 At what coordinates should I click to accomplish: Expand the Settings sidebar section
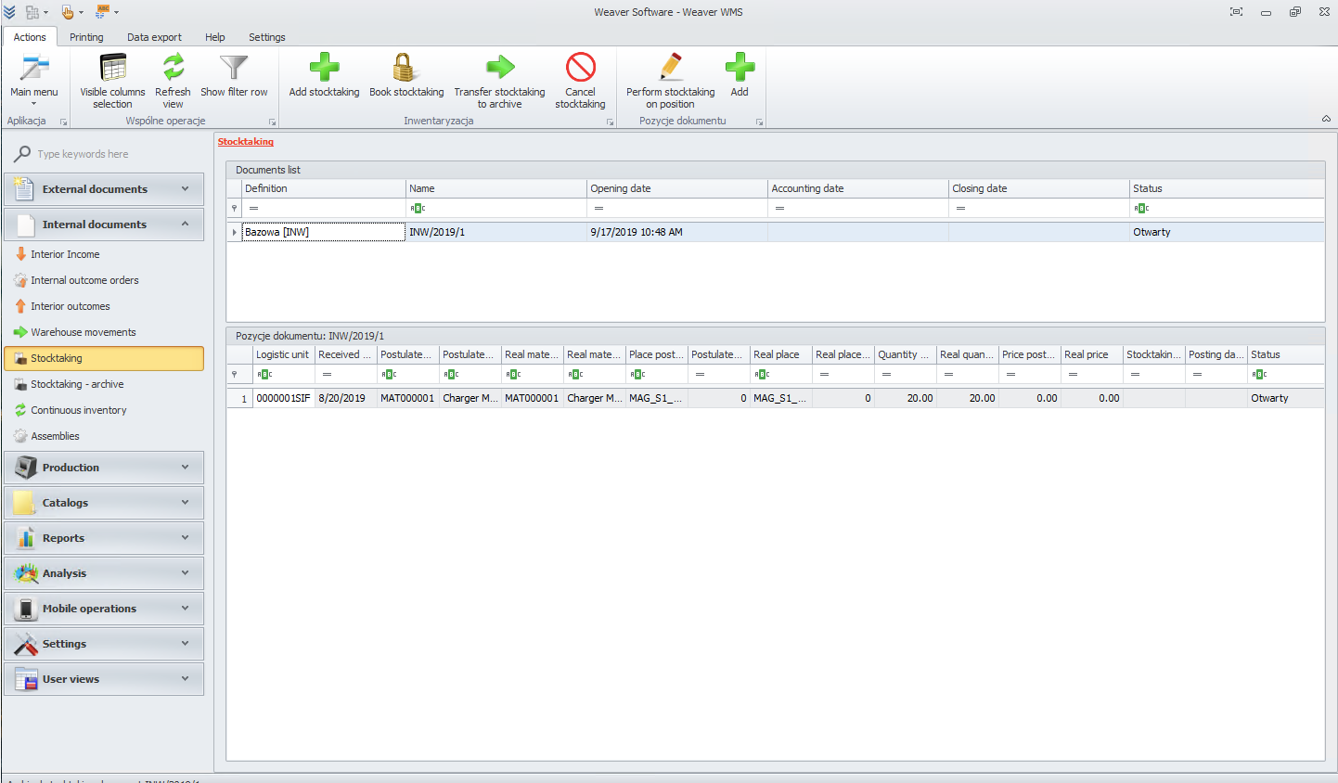coord(104,644)
